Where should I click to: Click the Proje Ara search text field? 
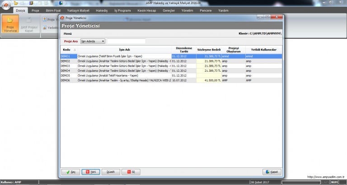point(126,41)
